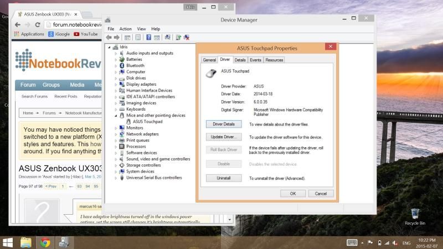The width and height of the screenshot is (443, 249).
Task: Open Forum tab on NotebookReview site
Action: coord(28,85)
